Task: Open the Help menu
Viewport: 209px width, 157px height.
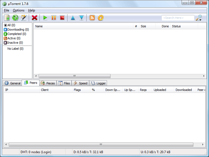Action: [x=32, y=10]
